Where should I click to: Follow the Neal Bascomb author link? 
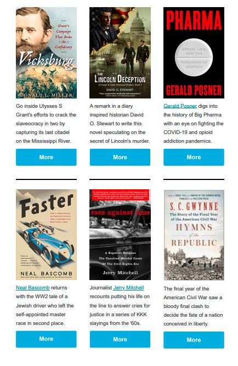[x=33, y=288]
